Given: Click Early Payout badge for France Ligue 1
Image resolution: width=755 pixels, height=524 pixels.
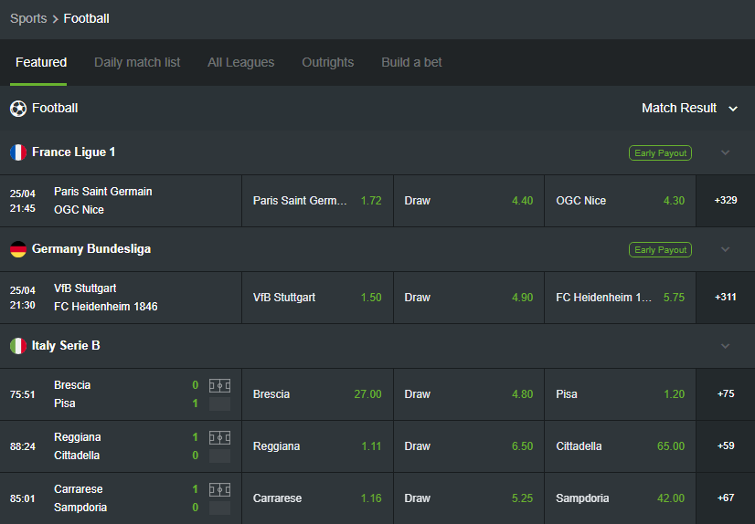Looking at the screenshot, I should (x=660, y=152).
